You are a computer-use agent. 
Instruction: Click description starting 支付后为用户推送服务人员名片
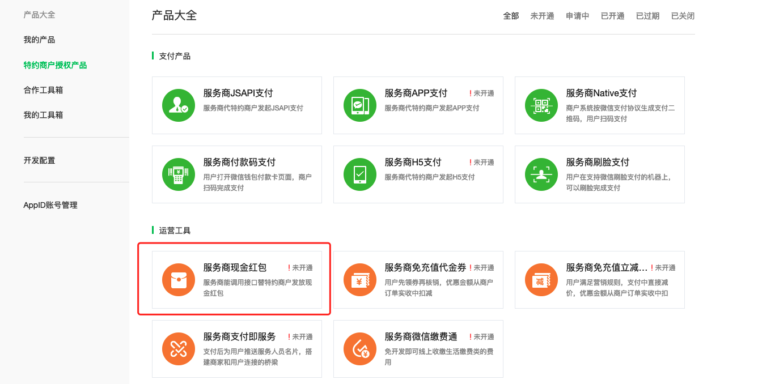(x=257, y=357)
